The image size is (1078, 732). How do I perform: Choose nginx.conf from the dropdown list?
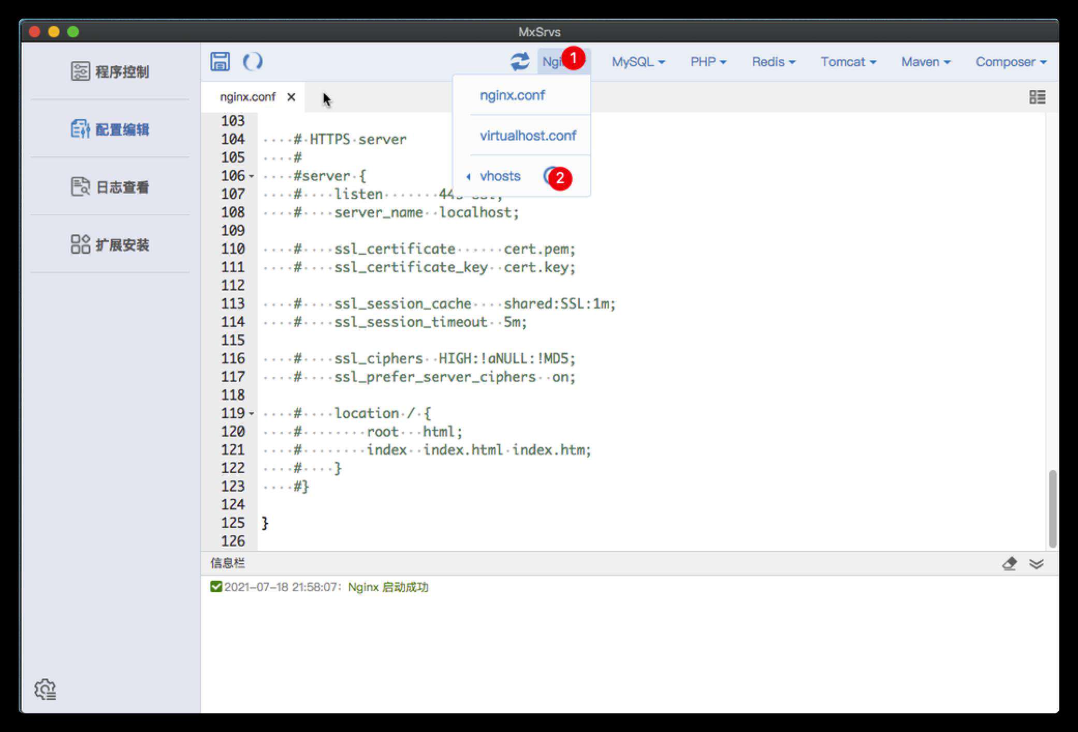click(x=512, y=95)
